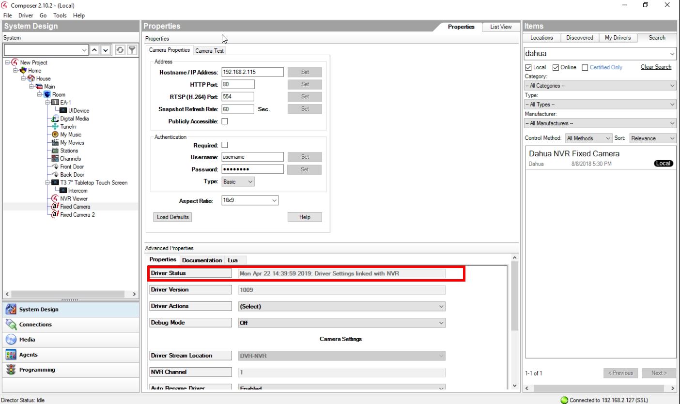
Task: Uncheck the Local search filter
Action: 528,67
